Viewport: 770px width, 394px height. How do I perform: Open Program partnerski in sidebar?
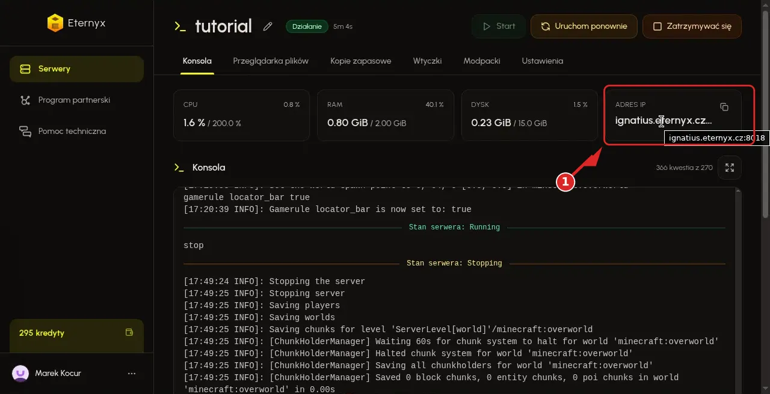tap(76, 100)
